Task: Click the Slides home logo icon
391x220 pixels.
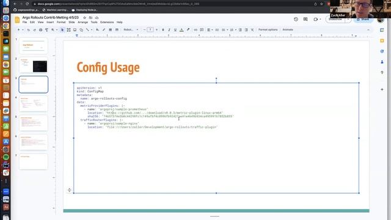Action: click(17, 20)
